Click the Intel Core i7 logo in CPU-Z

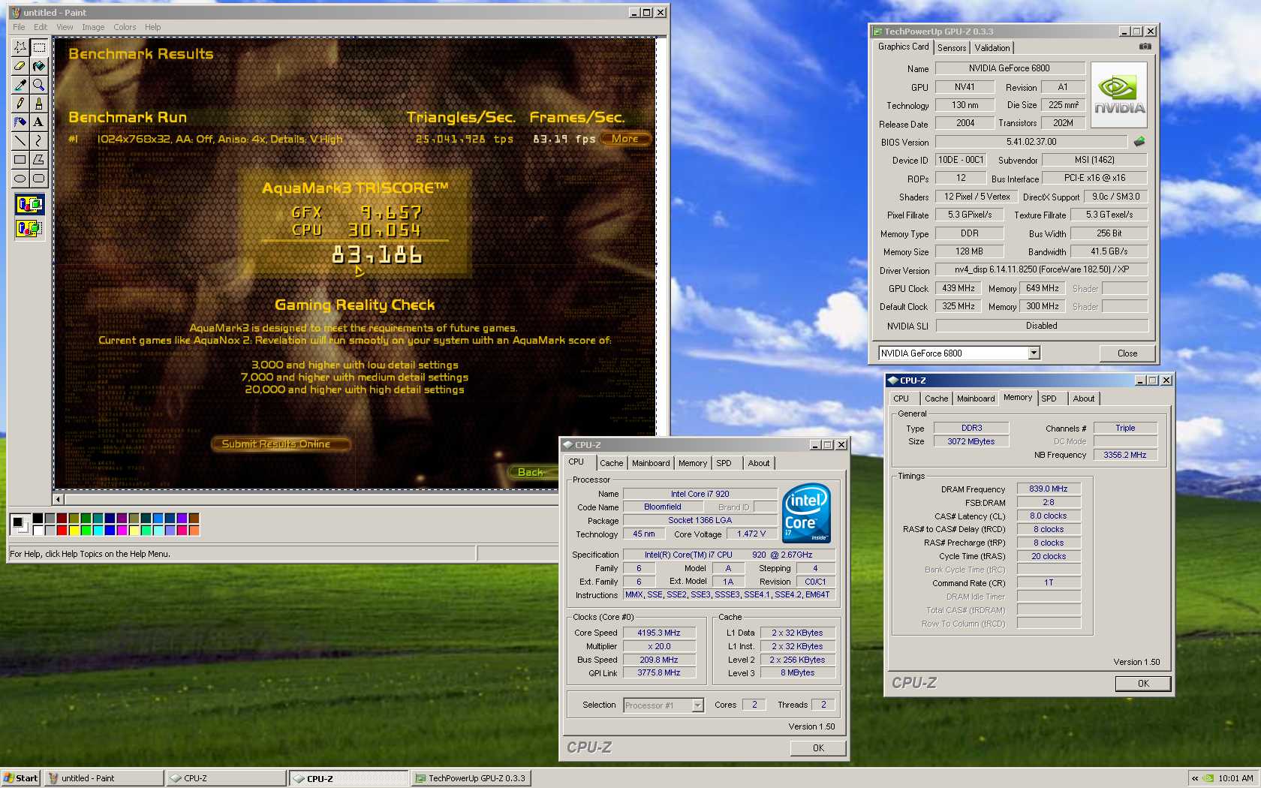point(806,513)
